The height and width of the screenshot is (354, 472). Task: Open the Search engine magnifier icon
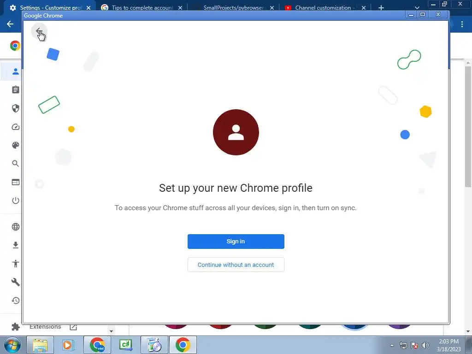pyautogui.click(x=15, y=164)
